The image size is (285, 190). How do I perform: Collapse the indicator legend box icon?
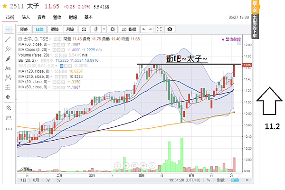click(20, 39)
